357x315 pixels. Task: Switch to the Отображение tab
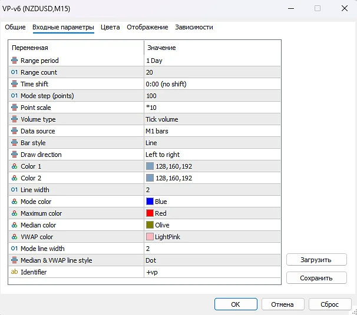coord(147,28)
